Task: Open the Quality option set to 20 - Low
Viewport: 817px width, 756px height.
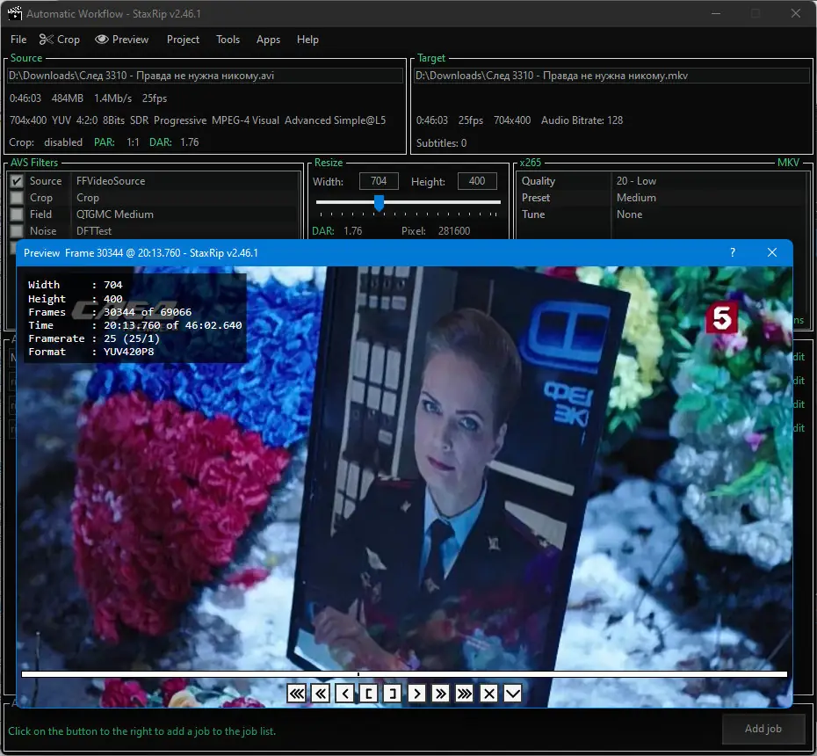Action: point(707,181)
